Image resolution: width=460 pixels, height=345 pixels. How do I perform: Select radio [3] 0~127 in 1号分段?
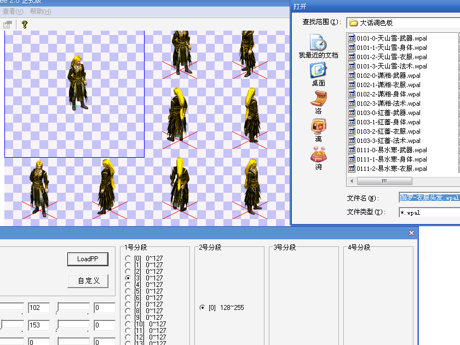(x=128, y=278)
